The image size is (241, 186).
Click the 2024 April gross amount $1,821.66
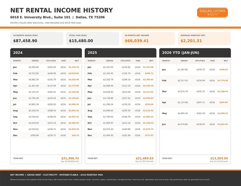(x=34, y=86)
